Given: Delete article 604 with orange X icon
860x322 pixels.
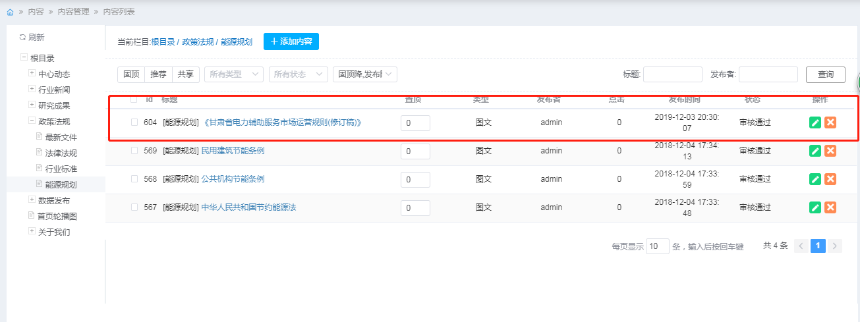Looking at the screenshot, I should (x=830, y=122).
